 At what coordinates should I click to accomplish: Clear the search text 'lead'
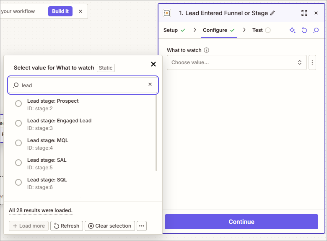tap(150, 84)
